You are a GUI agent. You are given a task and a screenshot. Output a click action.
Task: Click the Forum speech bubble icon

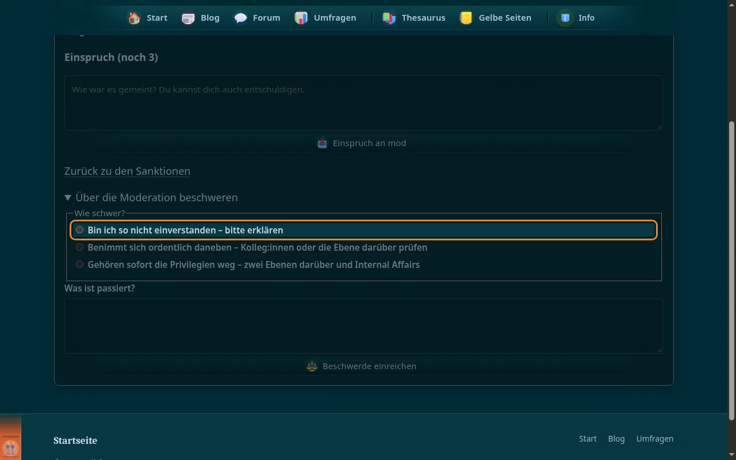click(241, 18)
